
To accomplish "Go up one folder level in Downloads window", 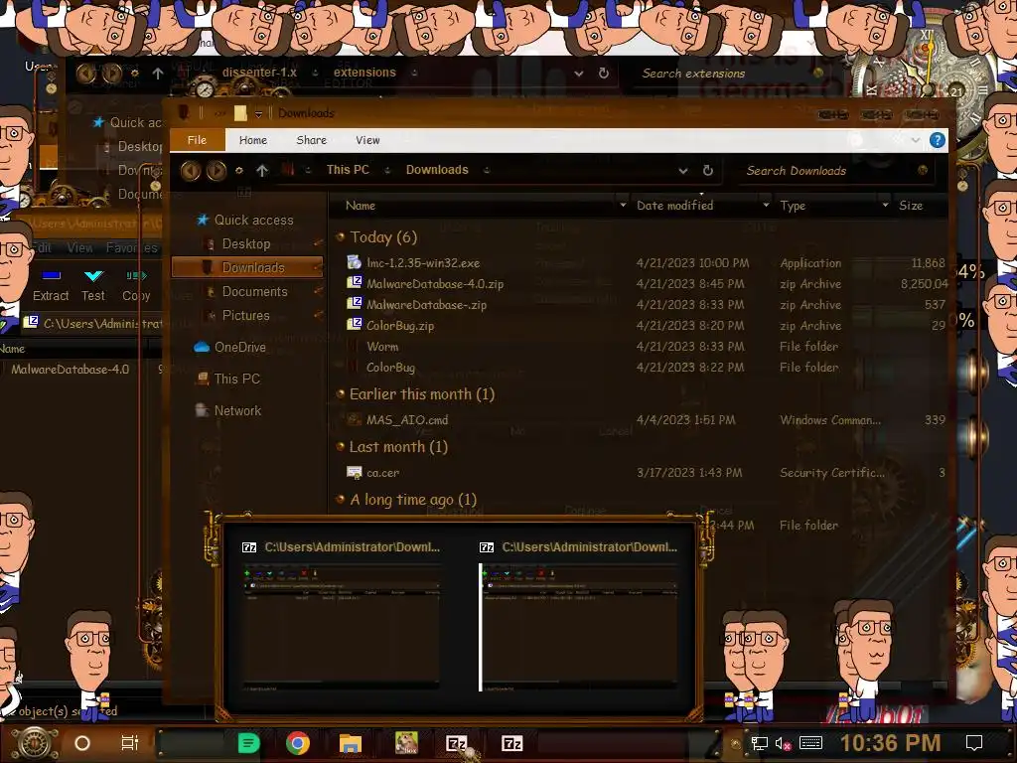I will [262, 170].
